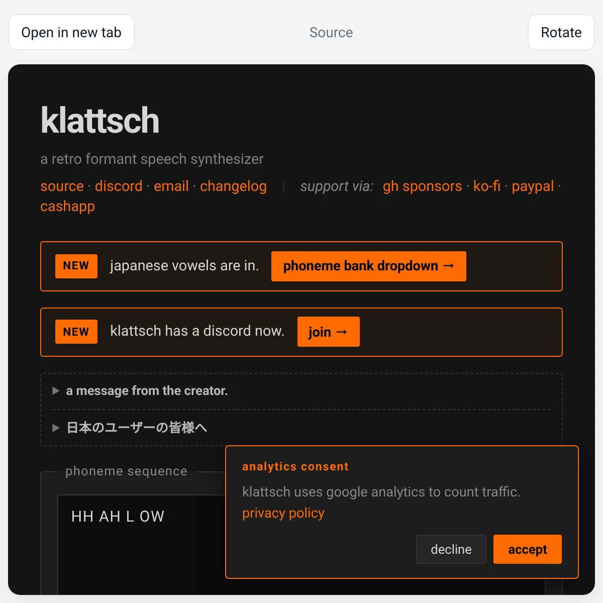Viewport: 603px width, 603px height.
Task: Open the source link
Action: (x=62, y=186)
